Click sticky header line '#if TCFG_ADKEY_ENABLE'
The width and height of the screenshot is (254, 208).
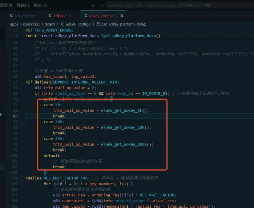(49, 30)
